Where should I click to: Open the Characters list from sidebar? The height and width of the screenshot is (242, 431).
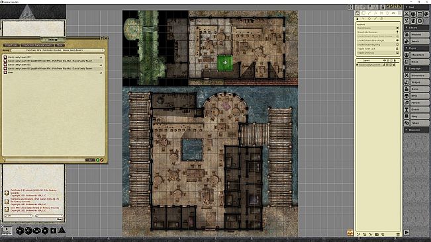coord(420,55)
